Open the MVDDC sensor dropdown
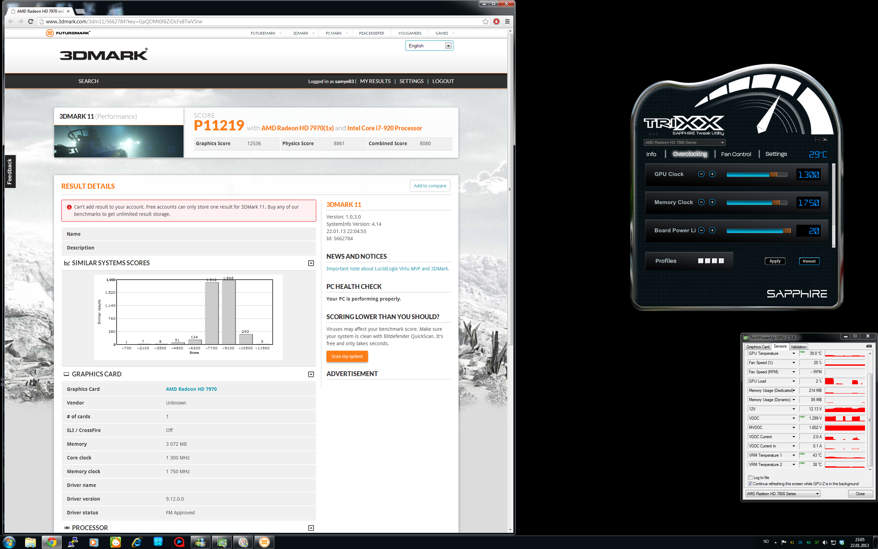The height and width of the screenshot is (549, 878). tap(794, 428)
